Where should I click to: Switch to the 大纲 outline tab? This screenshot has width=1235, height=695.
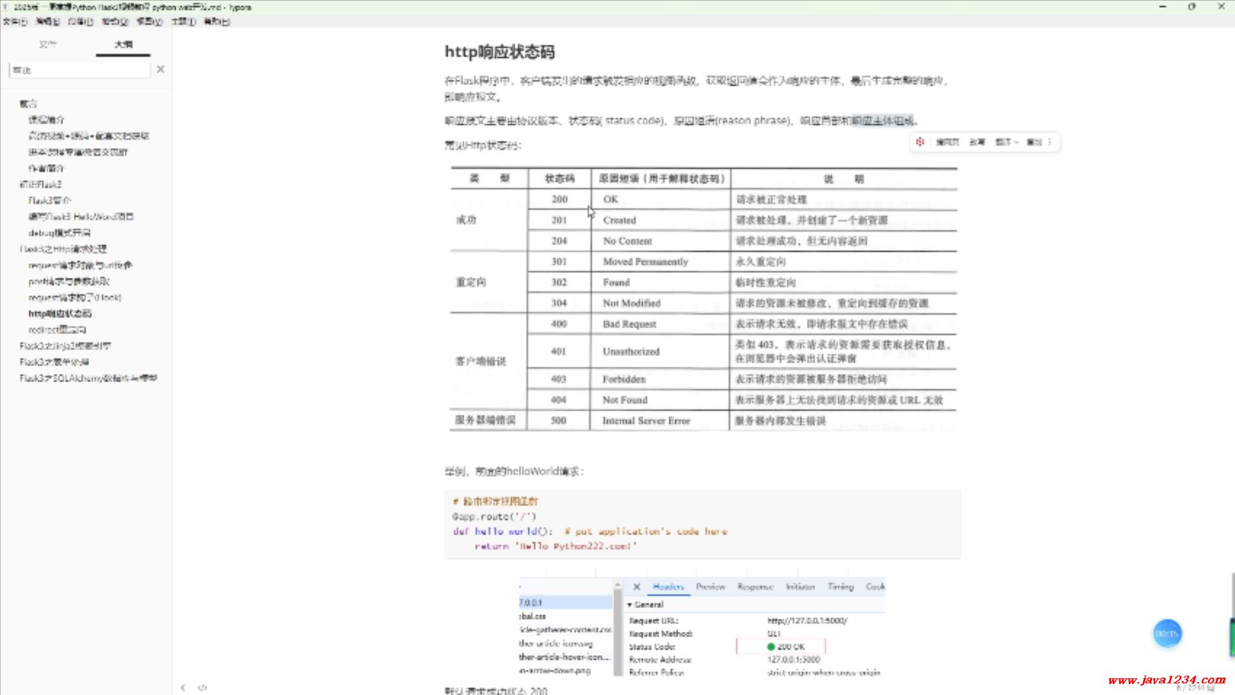(123, 44)
